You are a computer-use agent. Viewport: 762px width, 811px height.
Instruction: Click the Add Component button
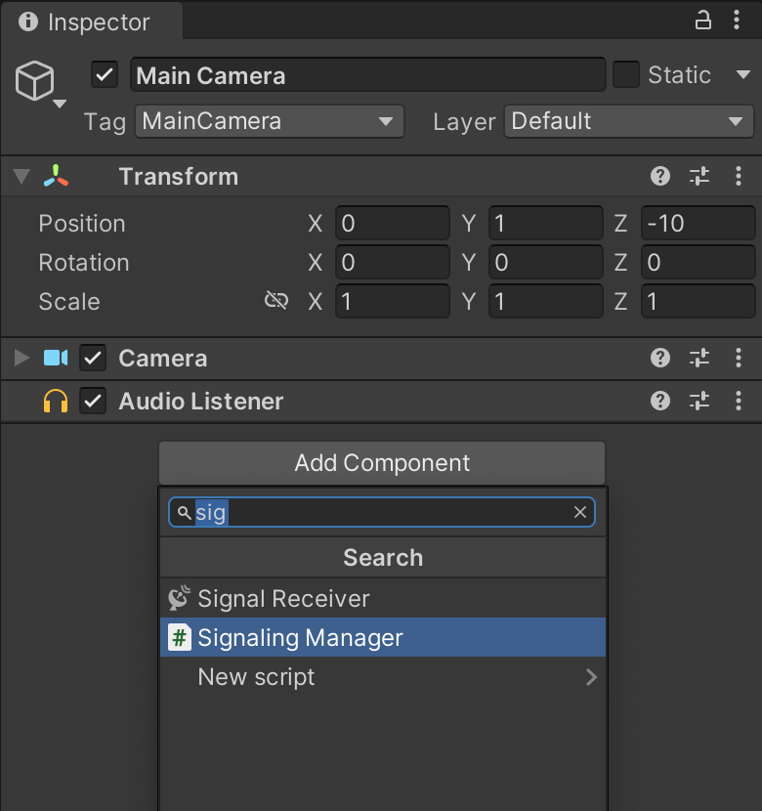tap(382, 463)
